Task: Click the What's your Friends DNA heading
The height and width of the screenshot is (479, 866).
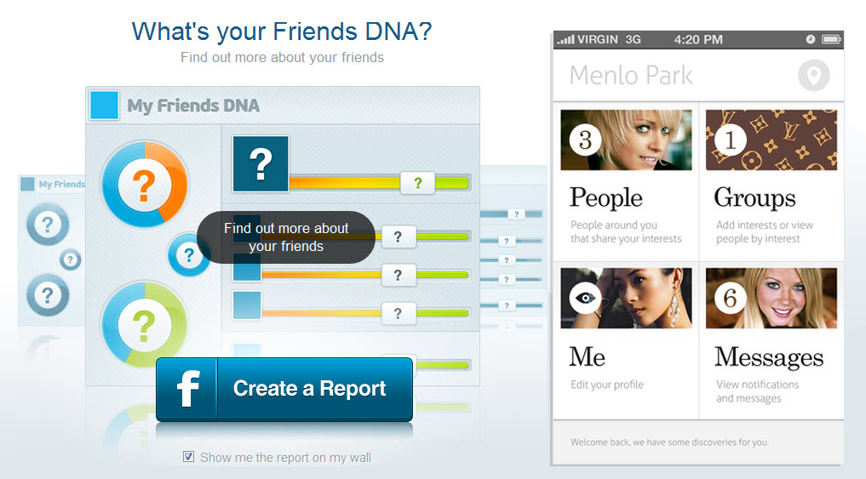Action: click(x=282, y=31)
